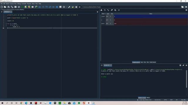Run current cell

pos(26,7)
